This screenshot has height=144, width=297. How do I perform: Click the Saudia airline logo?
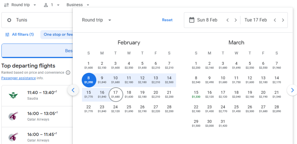click(x=13, y=95)
